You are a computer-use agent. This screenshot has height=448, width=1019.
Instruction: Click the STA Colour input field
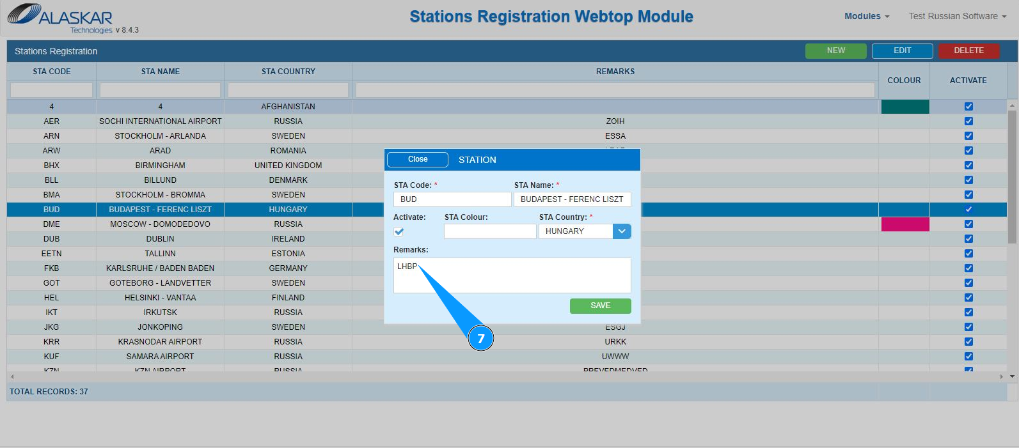[490, 231]
